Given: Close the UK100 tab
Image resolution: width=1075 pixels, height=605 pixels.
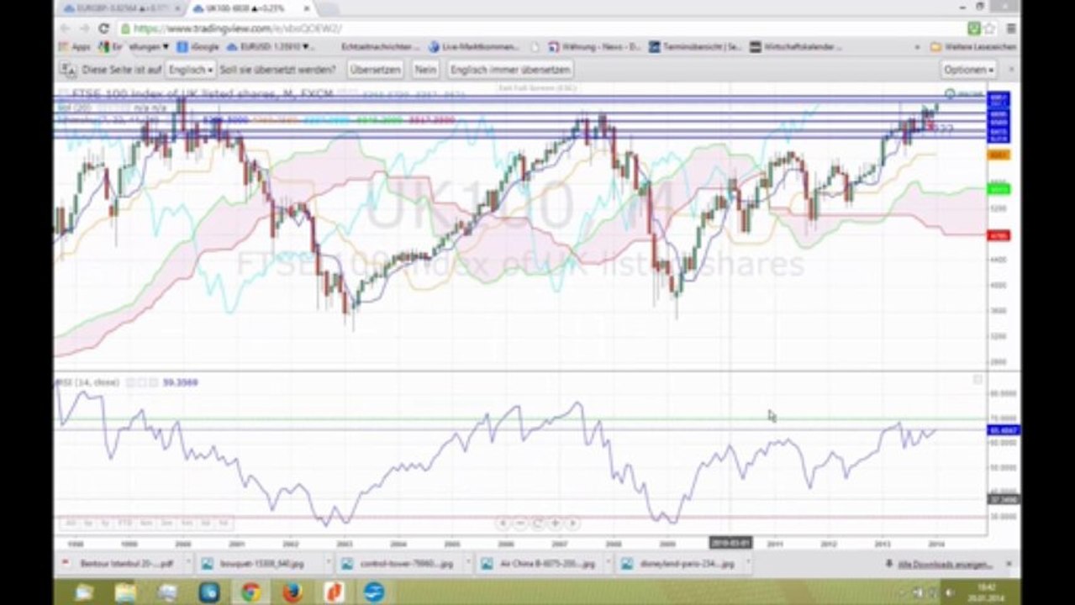Looking at the screenshot, I should [306, 8].
